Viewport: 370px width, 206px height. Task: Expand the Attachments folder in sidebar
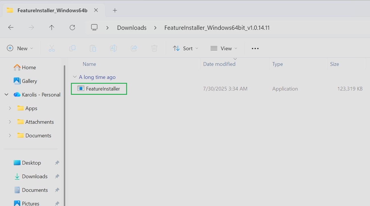point(10,122)
